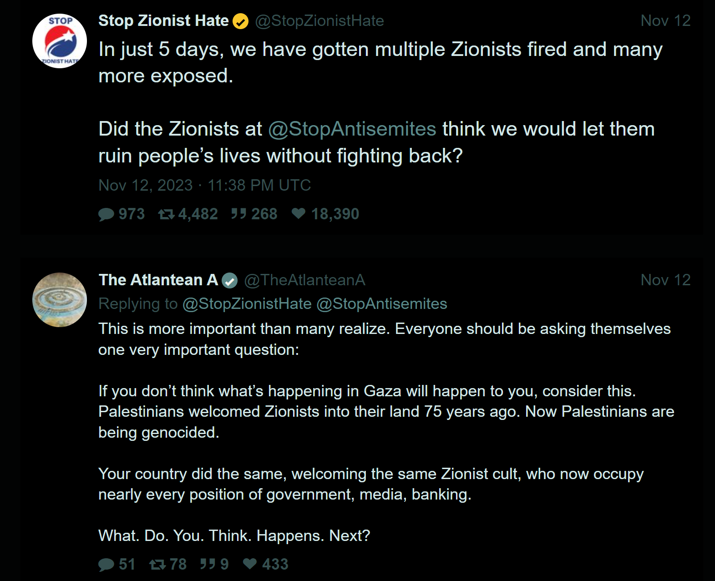Screen dimensions: 715x581
Task: Open the Nov 12, 2023 11:38 PM UTC timestamp
Action: (204, 186)
